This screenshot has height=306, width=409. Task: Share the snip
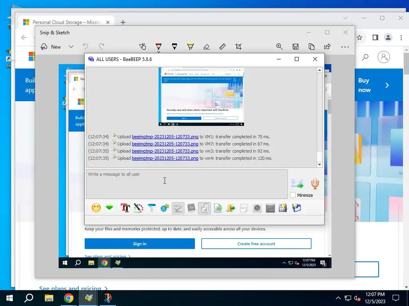coord(328,47)
